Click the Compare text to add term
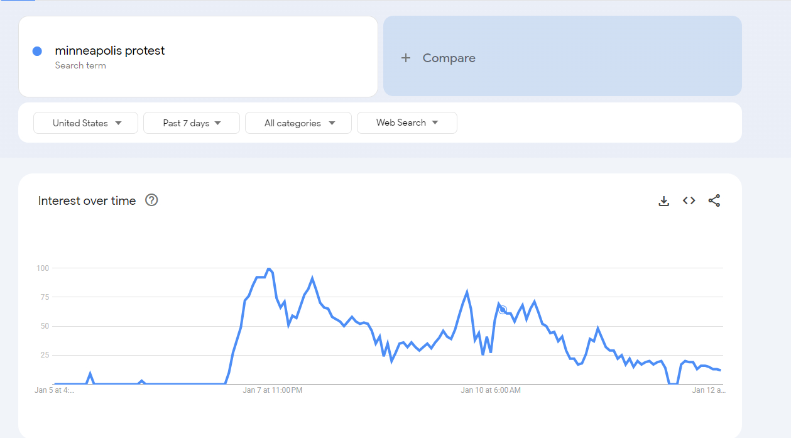This screenshot has width=791, height=438. click(449, 58)
